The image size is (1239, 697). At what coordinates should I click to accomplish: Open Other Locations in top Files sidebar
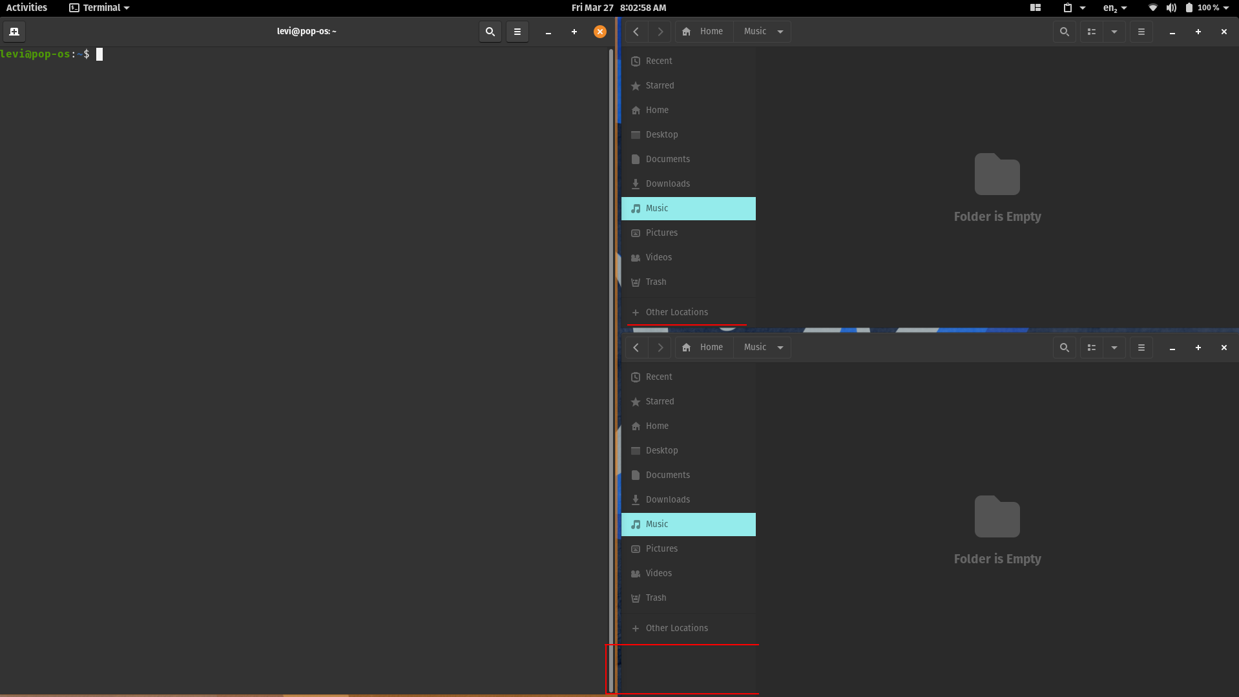689,313
